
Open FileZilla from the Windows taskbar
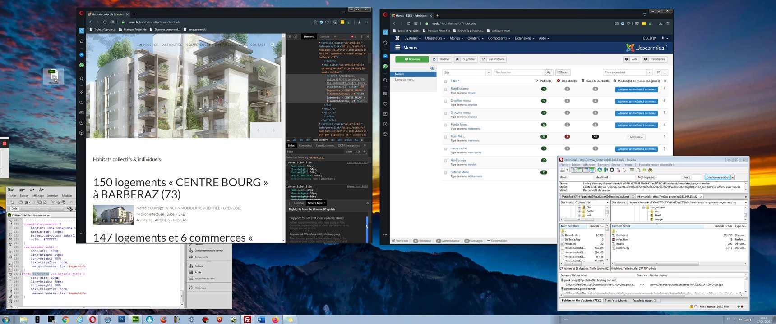click(247, 319)
